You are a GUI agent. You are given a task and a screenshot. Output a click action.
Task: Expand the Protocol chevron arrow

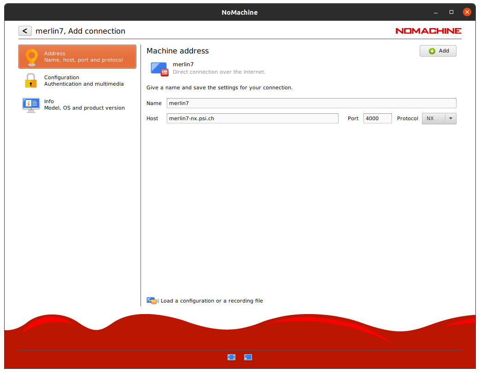click(451, 118)
